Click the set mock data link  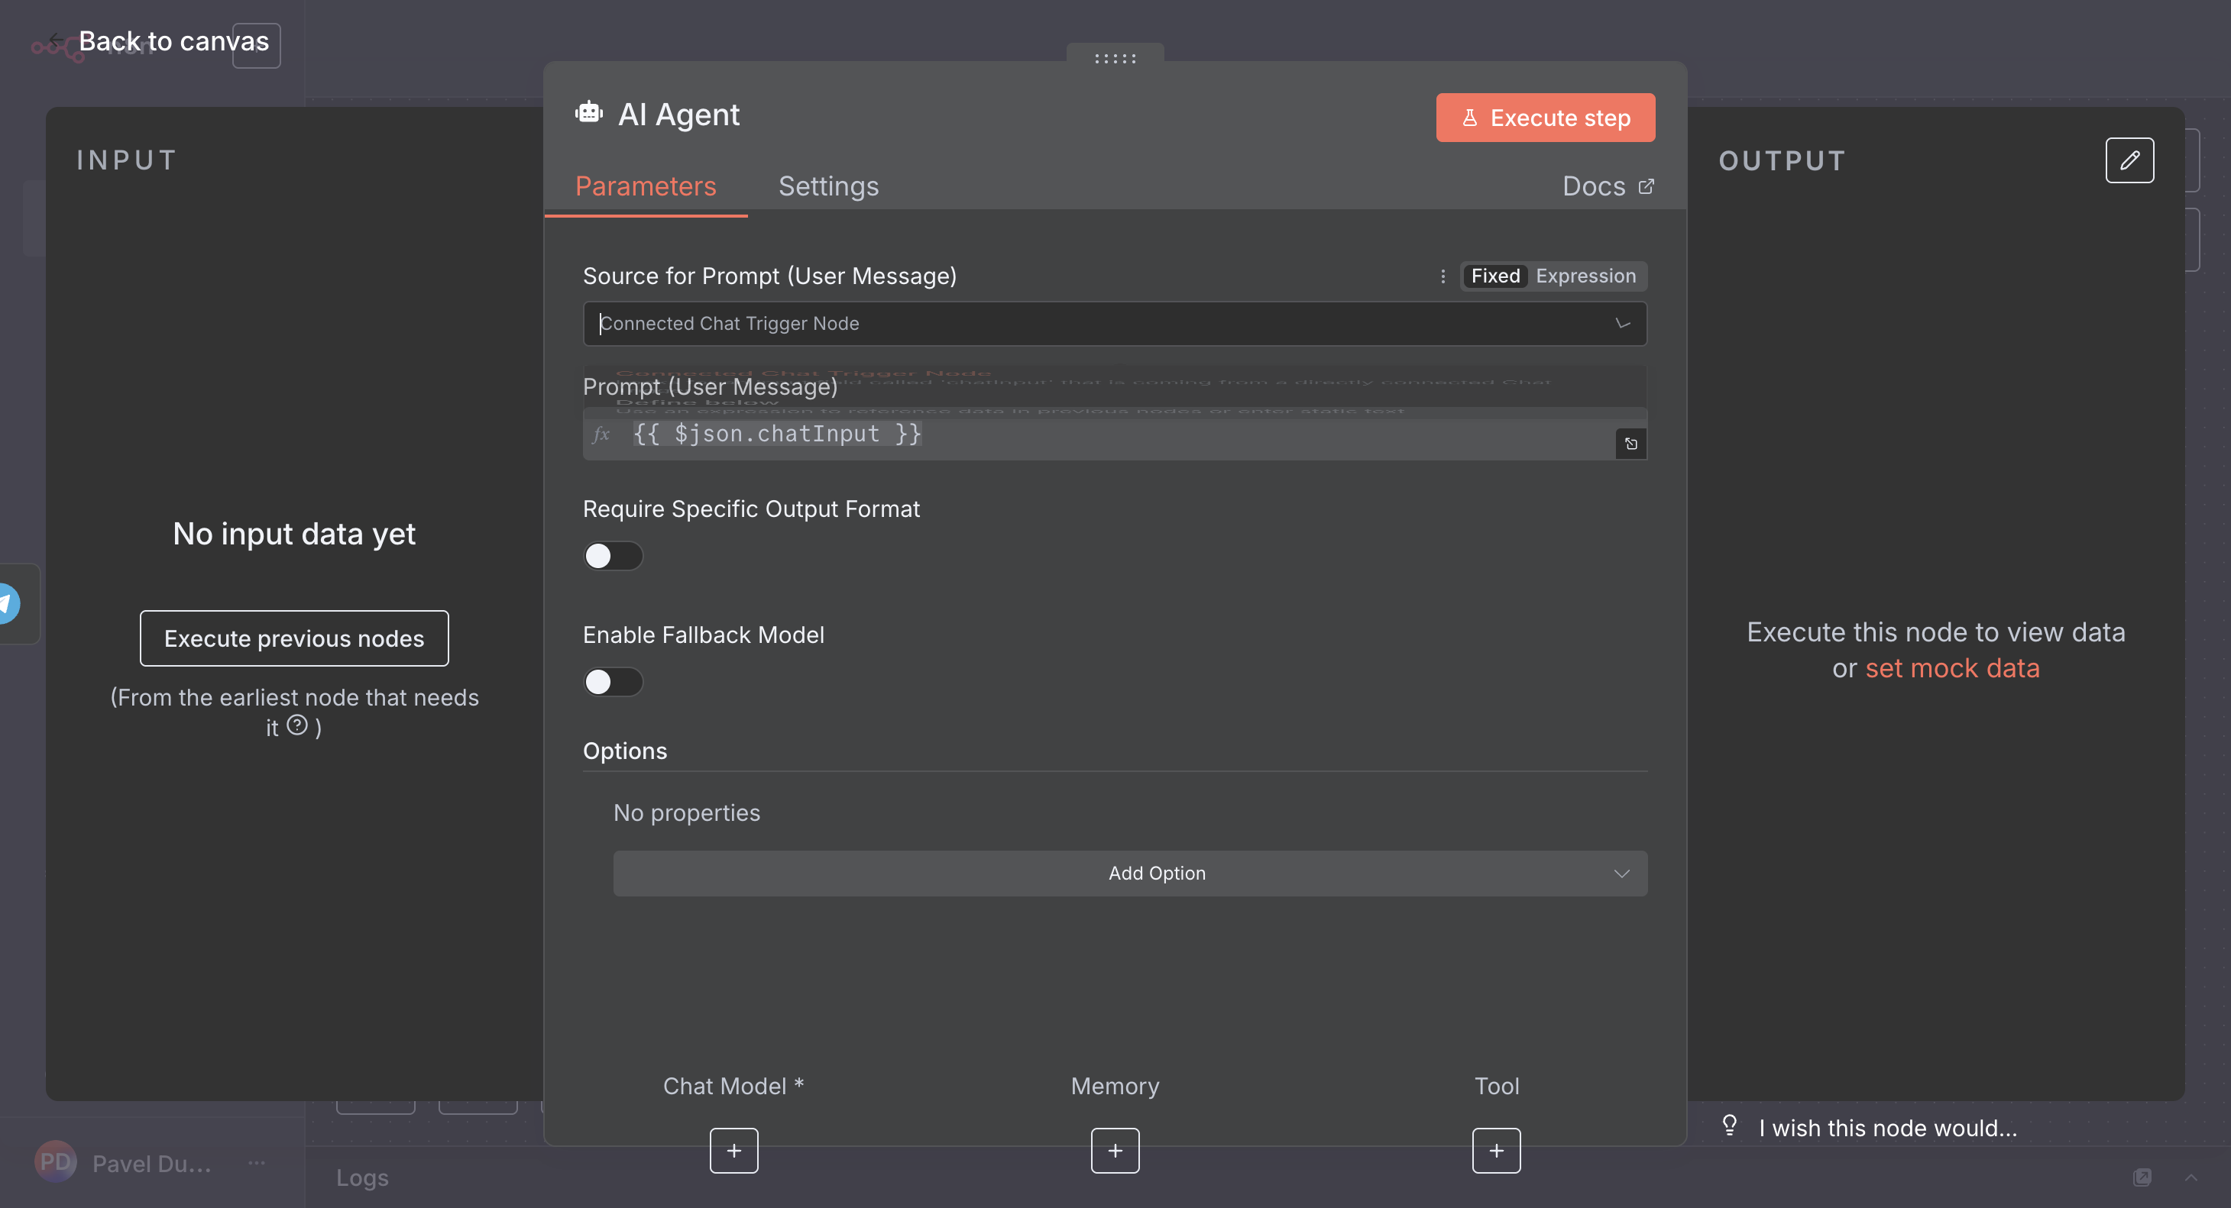1951,668
